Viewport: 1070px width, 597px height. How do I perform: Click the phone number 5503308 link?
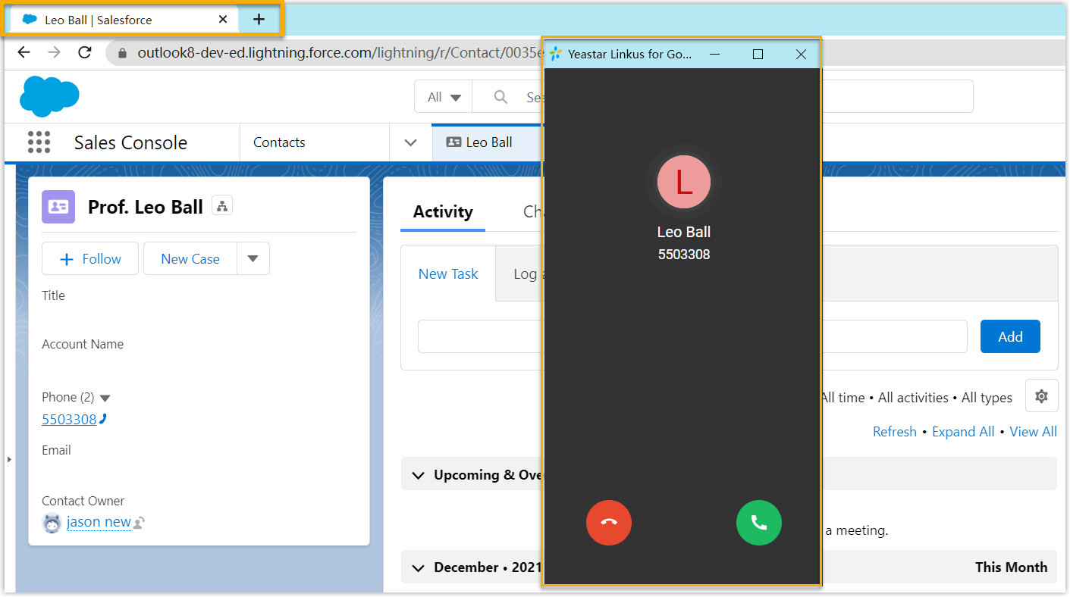pos(69,420)
